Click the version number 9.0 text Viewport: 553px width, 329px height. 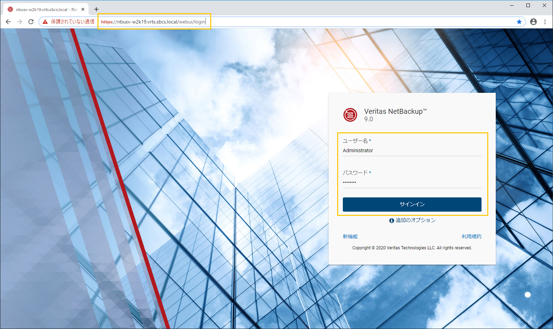point(368,119)
